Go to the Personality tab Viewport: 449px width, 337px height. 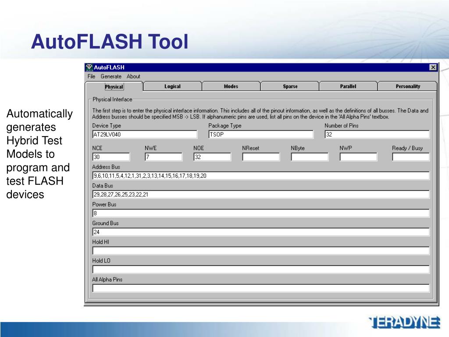pyautogui.click(x=408, y=86)
